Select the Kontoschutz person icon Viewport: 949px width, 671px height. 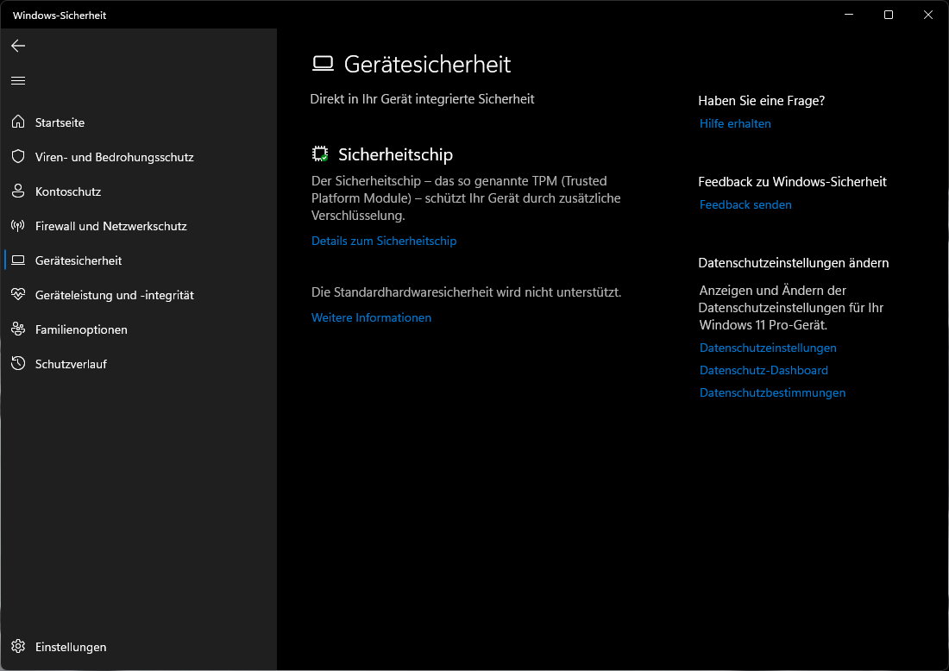(18, 191)
